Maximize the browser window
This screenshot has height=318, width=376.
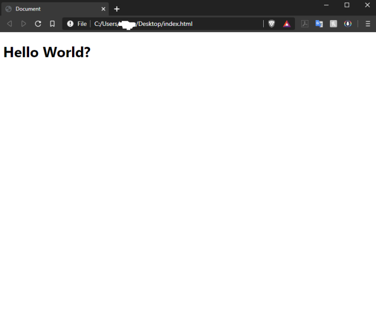click(x=347, y=5)
